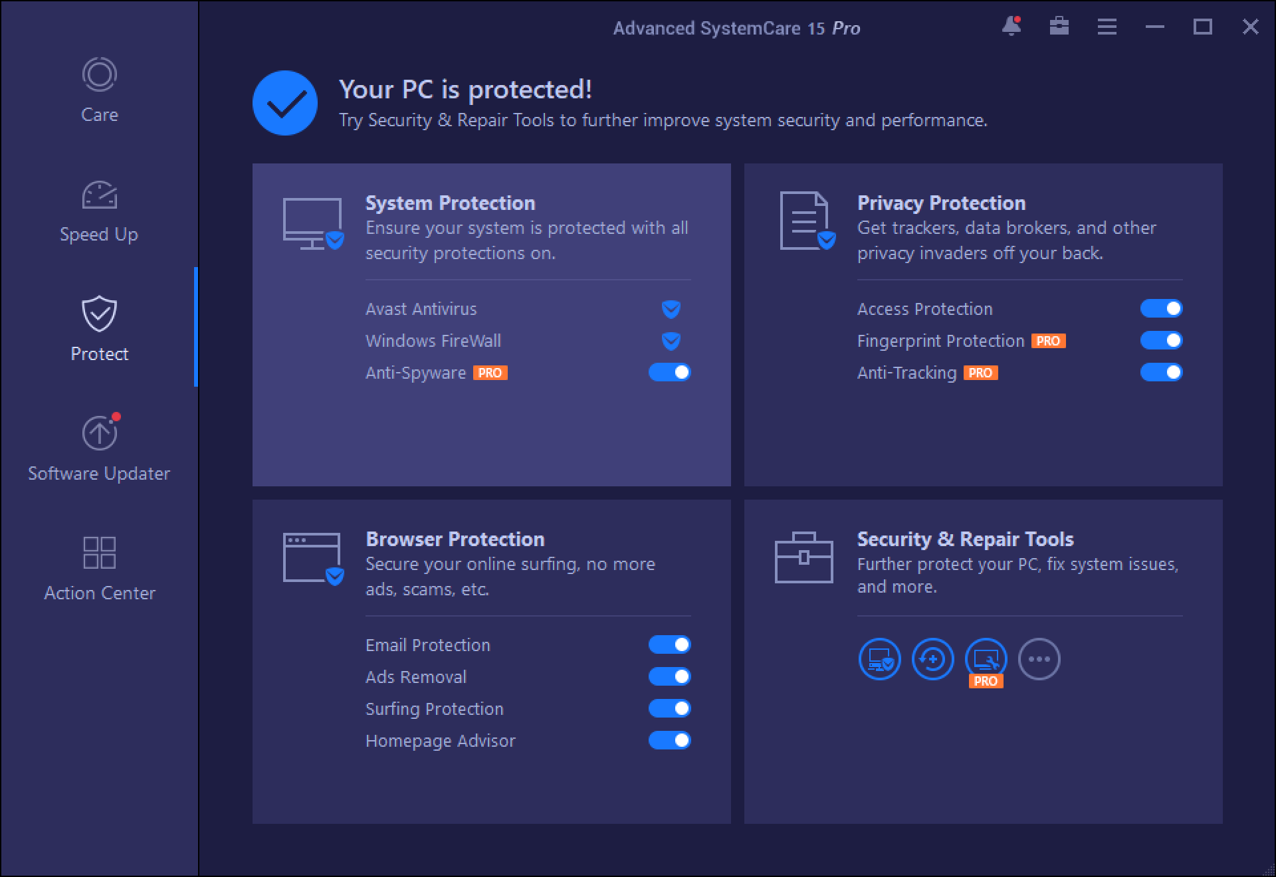
Task: Launch the rescue restore circular arrow tool
Action: point(933,660)
